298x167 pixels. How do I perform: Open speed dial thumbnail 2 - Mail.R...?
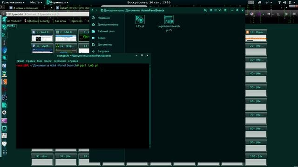click(x=66, y=35)
